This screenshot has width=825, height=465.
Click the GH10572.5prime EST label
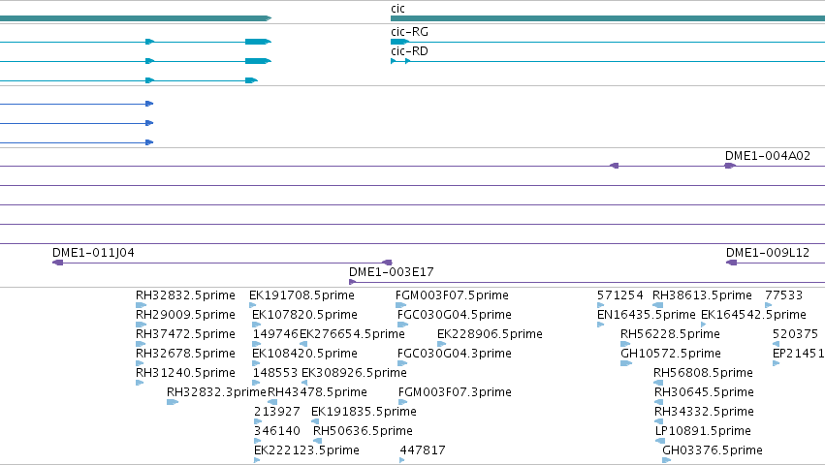(671, 353)
